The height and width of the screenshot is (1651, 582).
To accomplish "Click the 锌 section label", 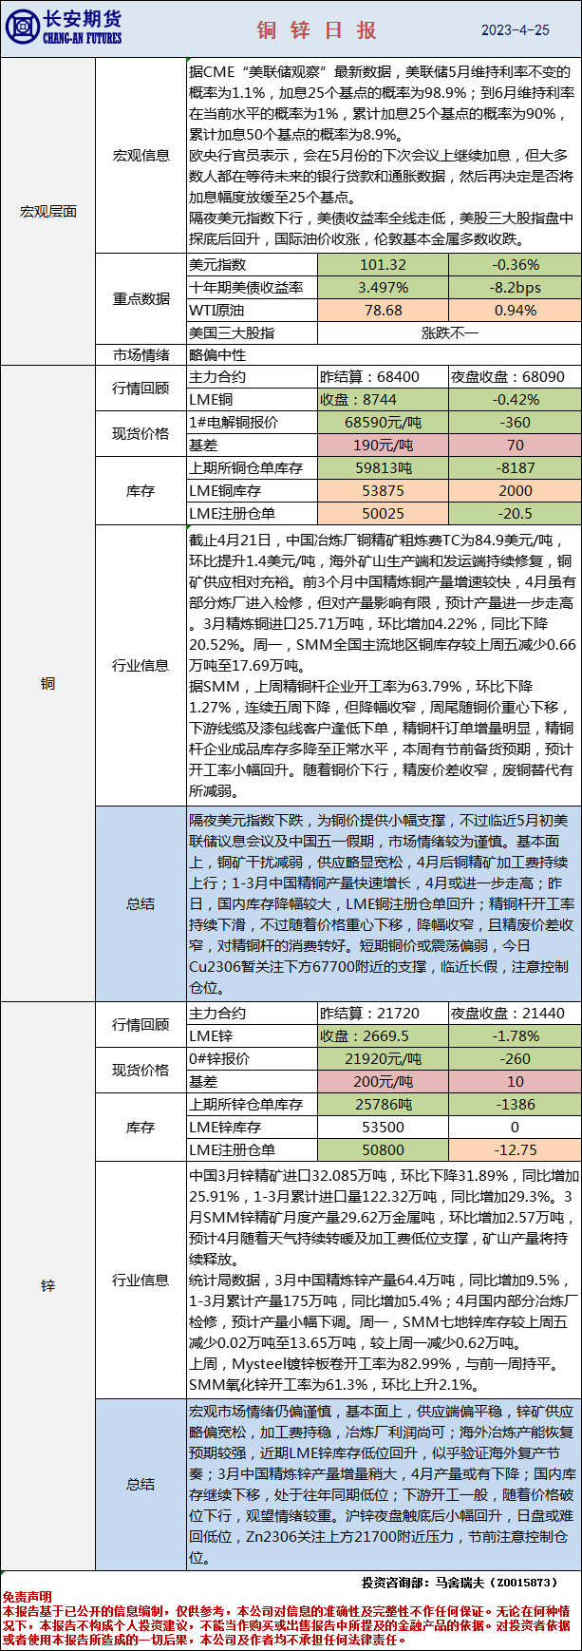I will [47, 1285].
